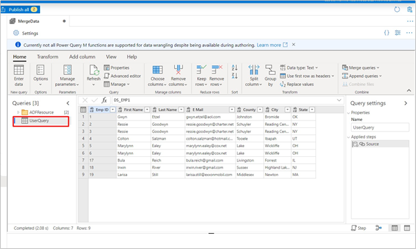Select the Source applied step

pyautogui.click(x=380, y=144)
